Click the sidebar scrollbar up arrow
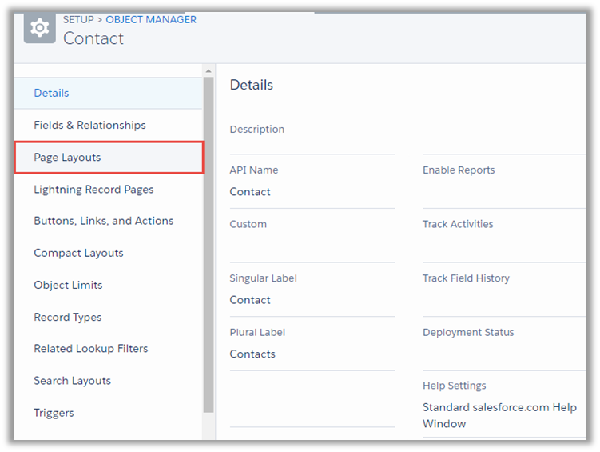Viewport: 600px width, 452px height. (209, 71)
